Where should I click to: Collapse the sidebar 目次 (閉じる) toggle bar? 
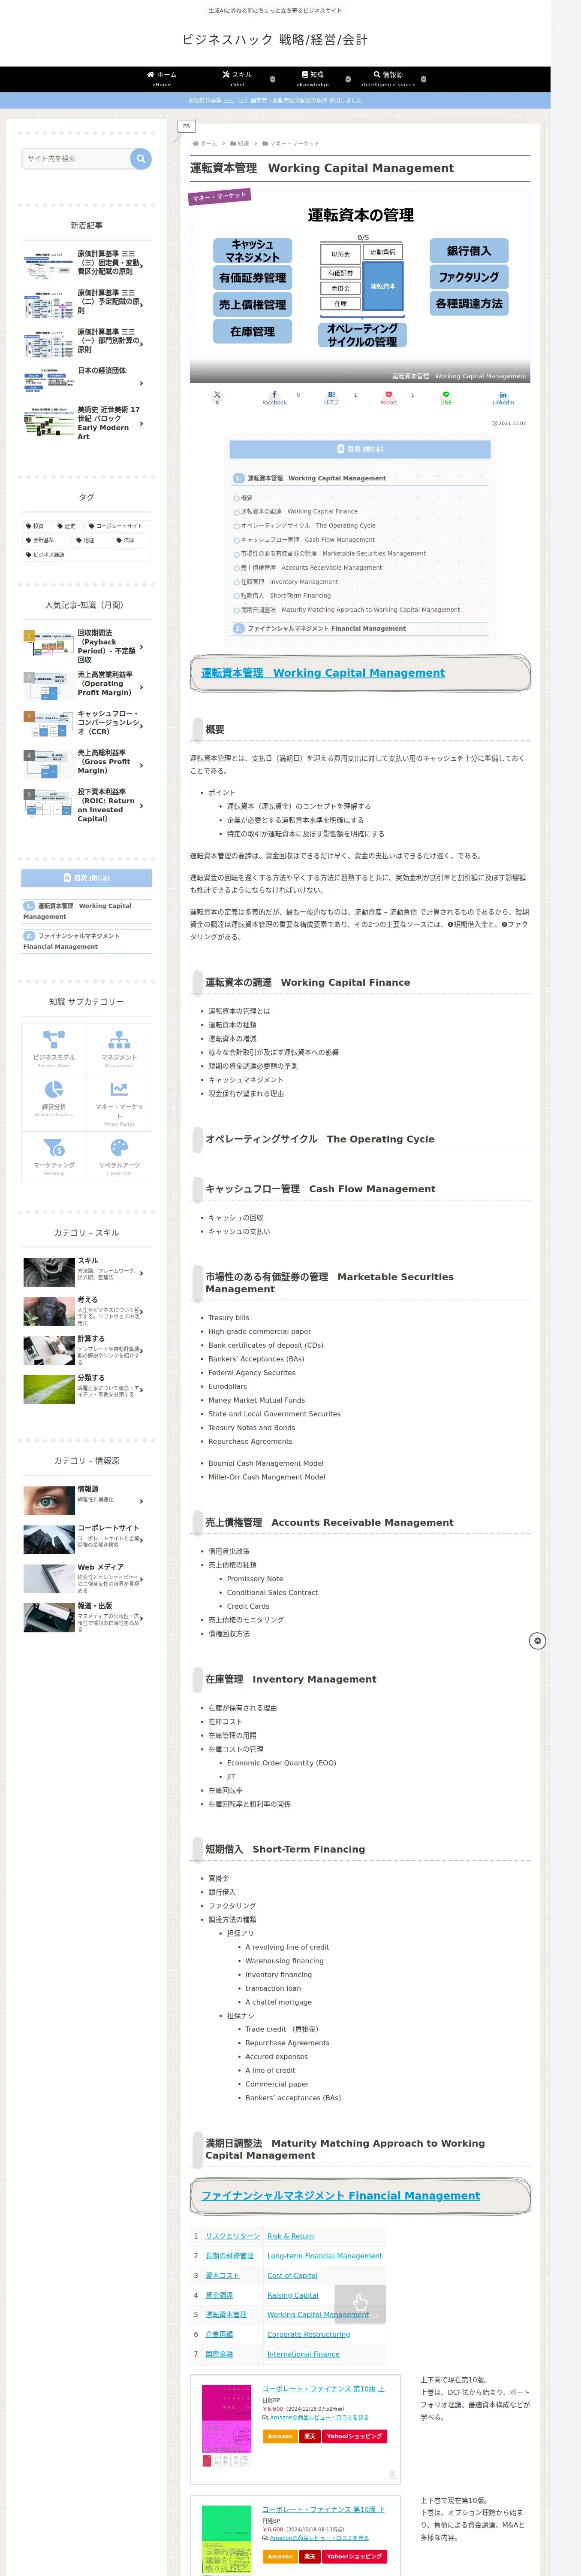coord(87,878)
